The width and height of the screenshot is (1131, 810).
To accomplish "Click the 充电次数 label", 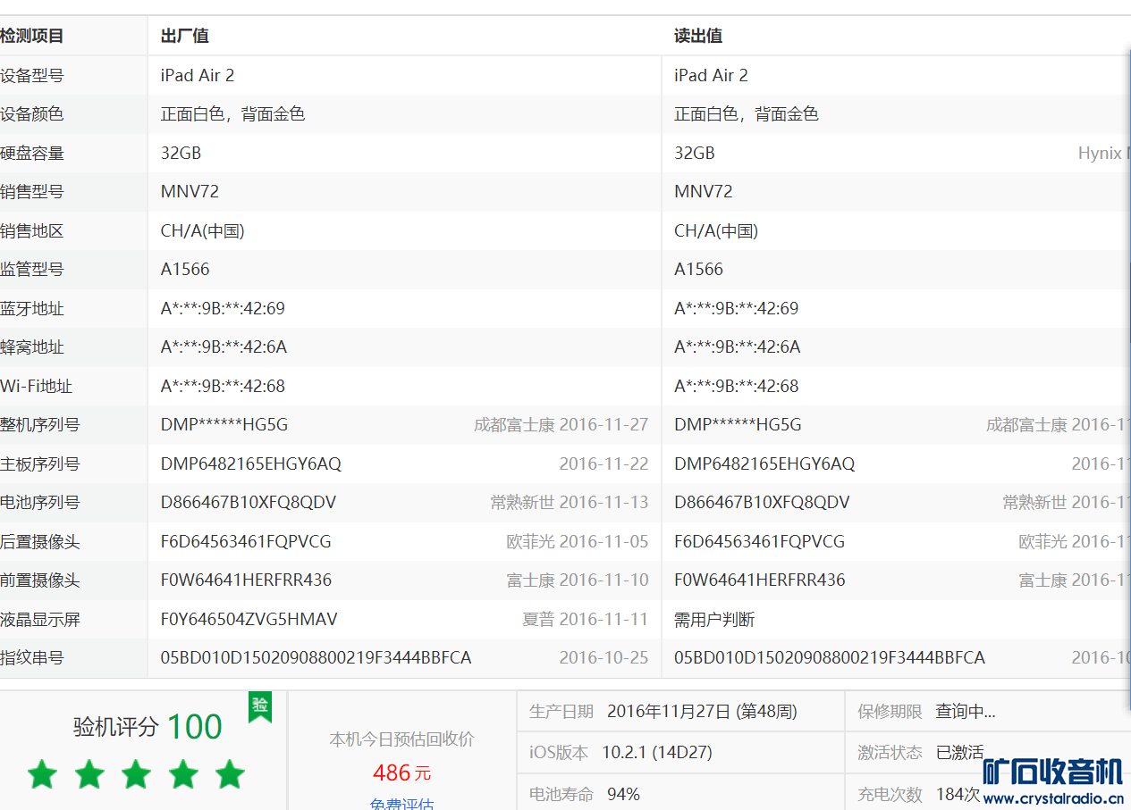I will 890,794.
